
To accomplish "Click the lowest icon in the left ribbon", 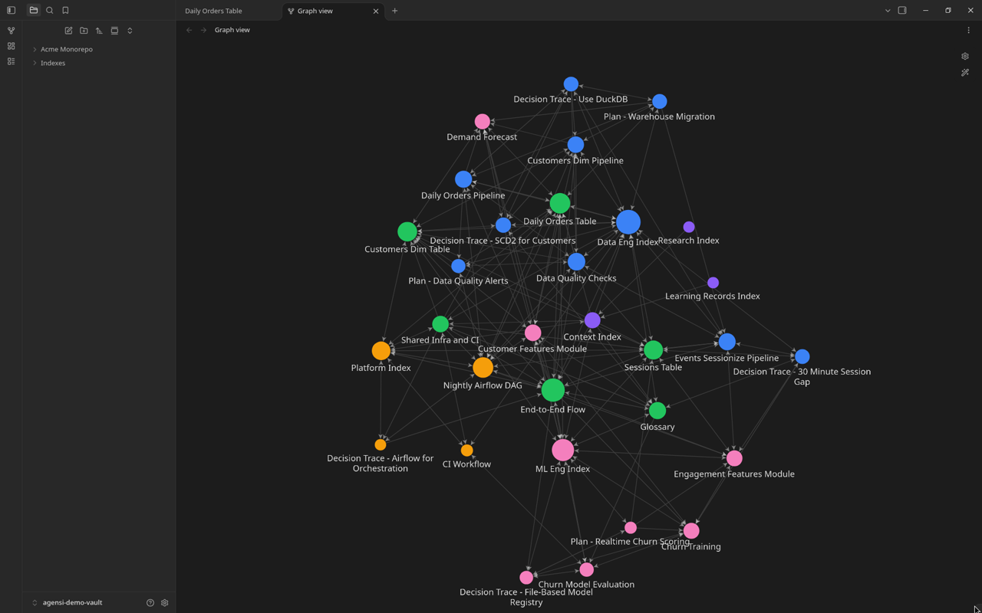I will click(11, 61).
